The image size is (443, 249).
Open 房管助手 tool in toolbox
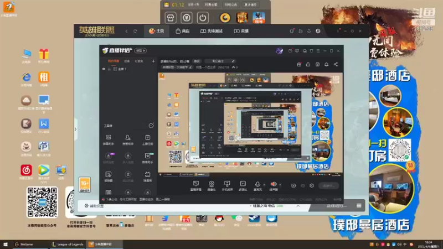click(128, 140)
